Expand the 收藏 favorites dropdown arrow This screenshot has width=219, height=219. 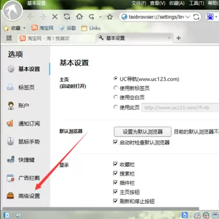pyautogui.click(x=24, y=28)
